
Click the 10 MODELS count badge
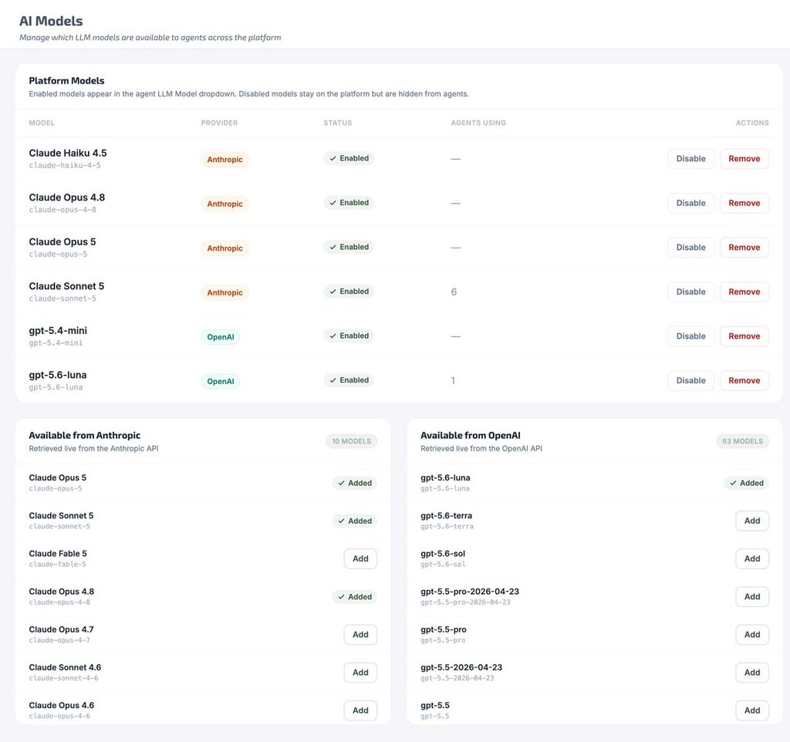point(351,441)
